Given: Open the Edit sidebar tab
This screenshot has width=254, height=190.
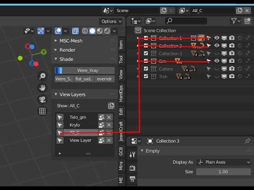Looking at the screenshot, I should [x=121, y=111].
